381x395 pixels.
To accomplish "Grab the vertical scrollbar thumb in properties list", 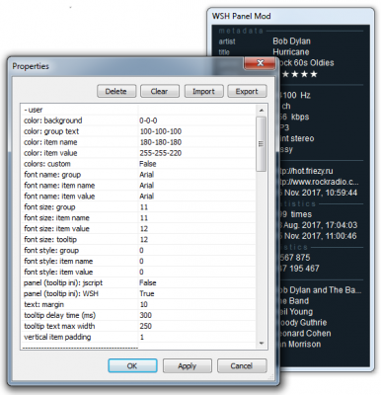I will point(262,144).
